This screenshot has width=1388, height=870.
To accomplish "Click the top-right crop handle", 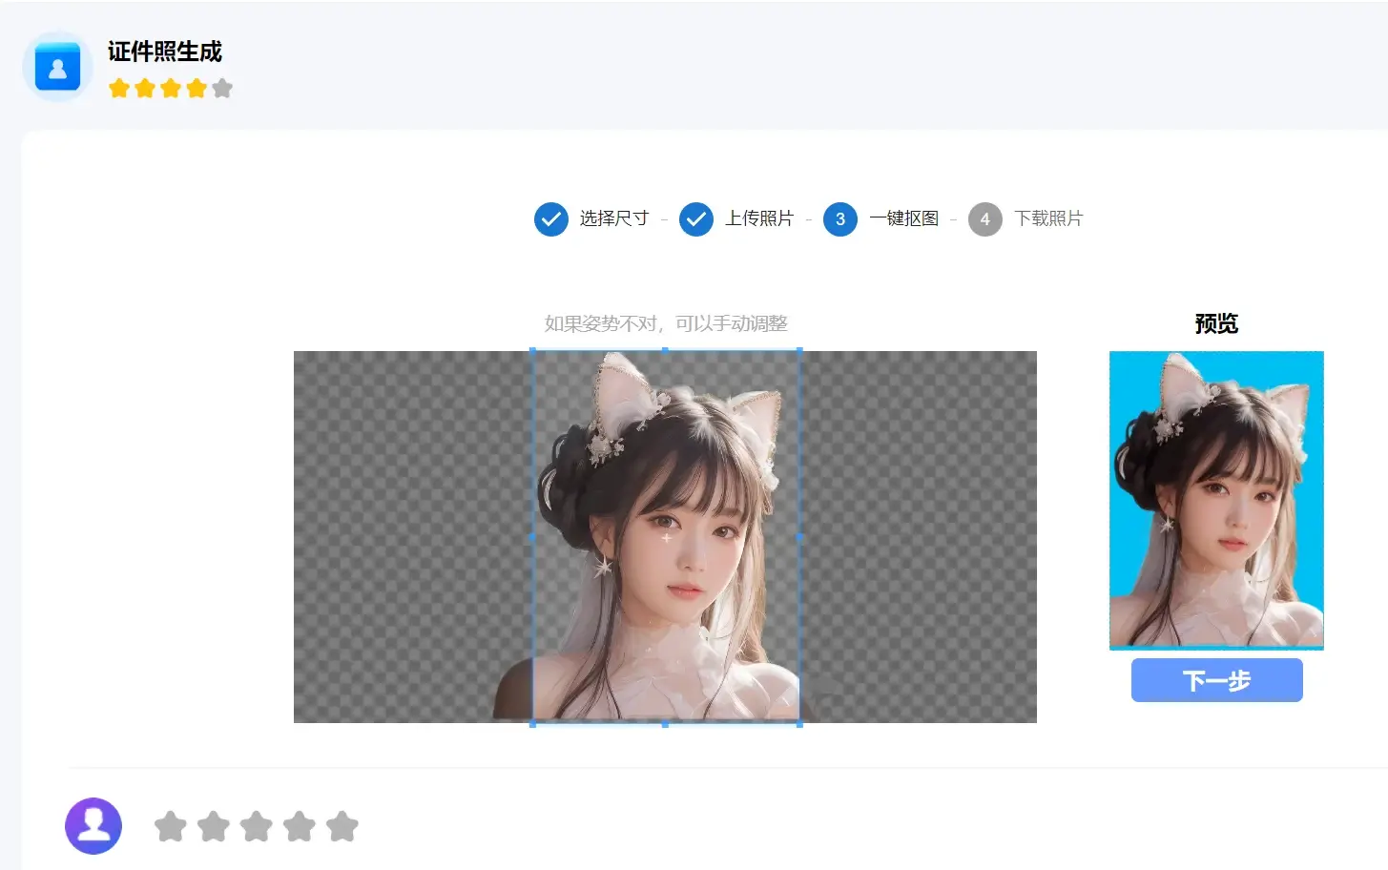I will click(x=799, y=351).
